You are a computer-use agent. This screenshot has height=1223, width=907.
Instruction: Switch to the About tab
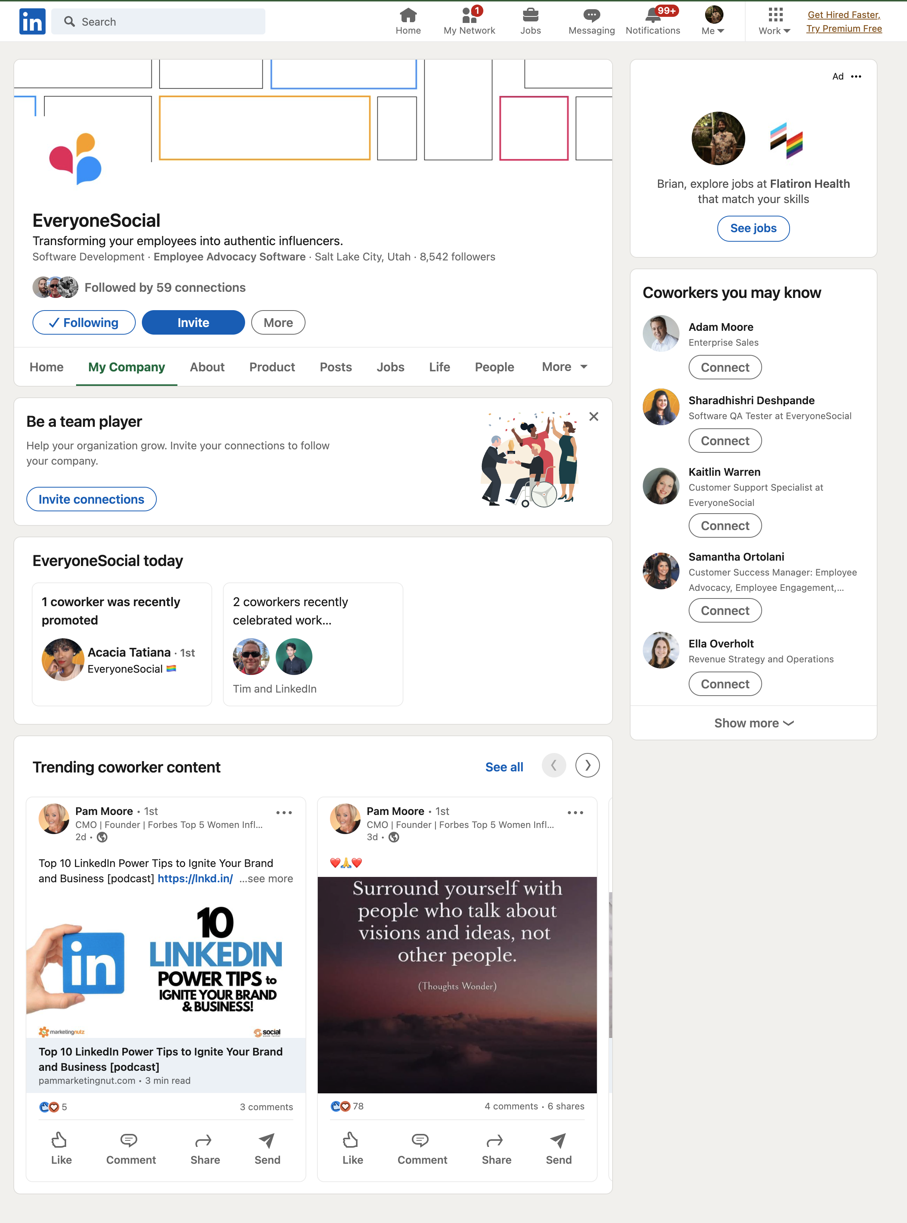click(x=207, y=367)
